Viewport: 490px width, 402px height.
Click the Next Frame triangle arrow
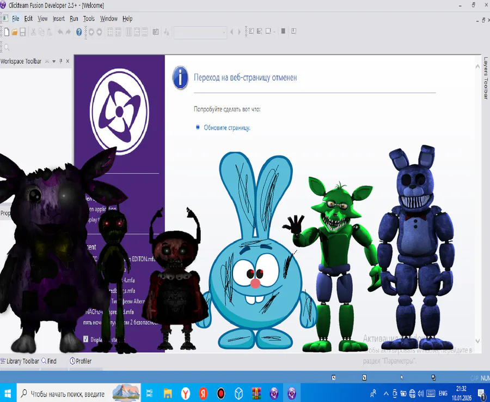tap(240, 32)
